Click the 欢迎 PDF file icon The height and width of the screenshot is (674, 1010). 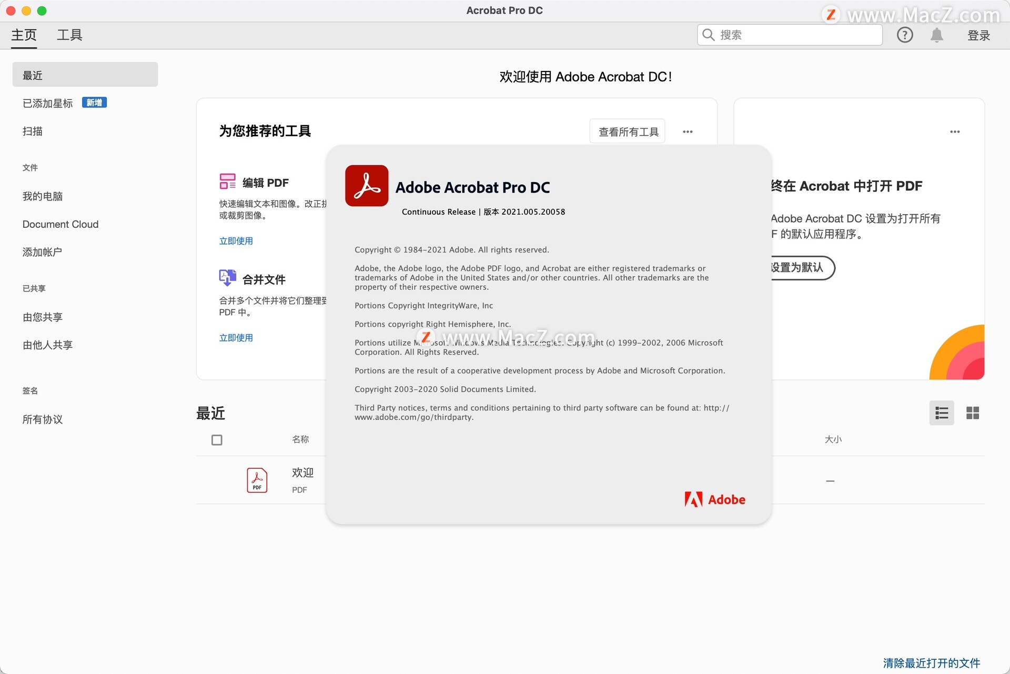[257, 480]
